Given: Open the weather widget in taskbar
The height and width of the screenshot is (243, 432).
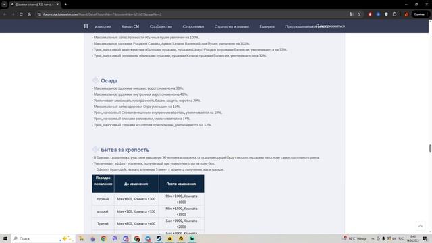Looking at the screenshot, I should (x=354, y=238).
